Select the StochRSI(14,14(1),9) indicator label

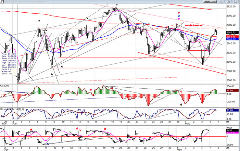[x=12, y=109]
